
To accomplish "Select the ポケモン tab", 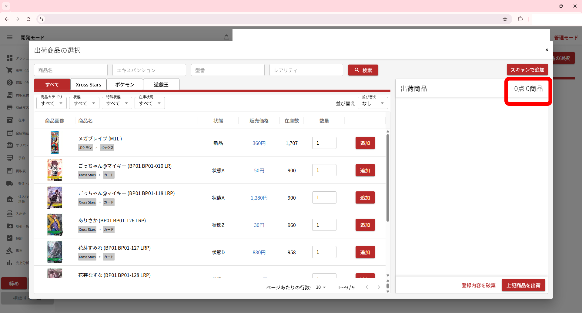I will (125, 85).
